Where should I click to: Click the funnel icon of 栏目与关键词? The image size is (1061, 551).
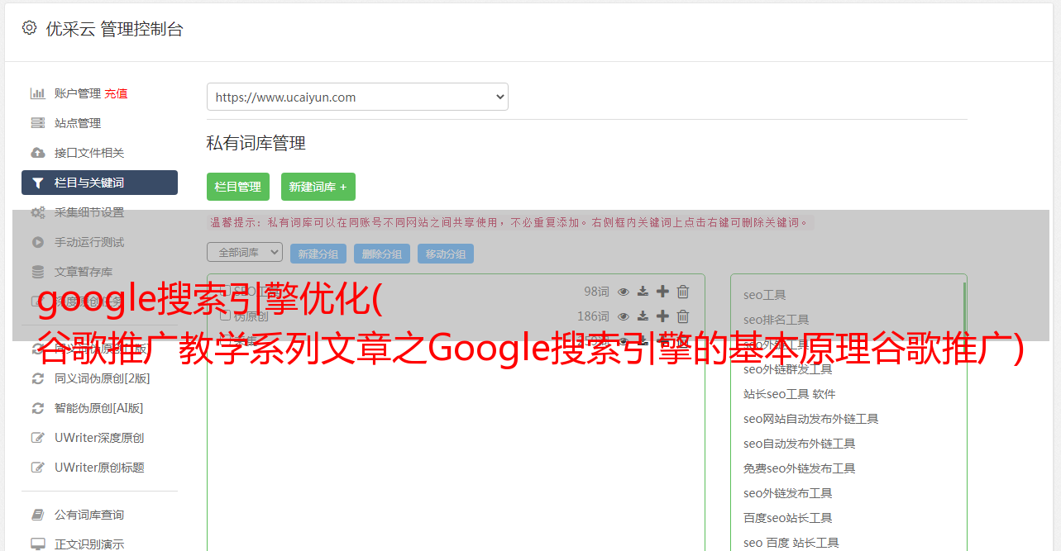38,183
